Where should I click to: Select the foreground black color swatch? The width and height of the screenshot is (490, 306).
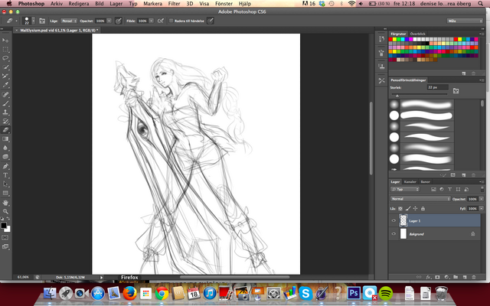point(3,226)
